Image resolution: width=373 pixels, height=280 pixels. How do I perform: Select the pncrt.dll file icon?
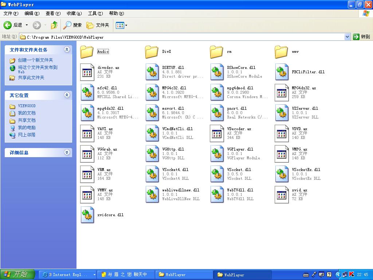[x=217, y=113]
